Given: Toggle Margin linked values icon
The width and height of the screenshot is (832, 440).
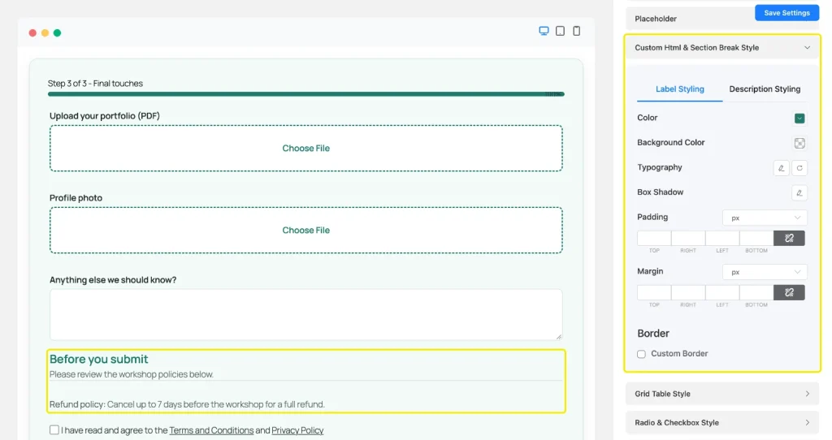Looking at the screenshot, I should pyautogui.click(x=789, y=292).
